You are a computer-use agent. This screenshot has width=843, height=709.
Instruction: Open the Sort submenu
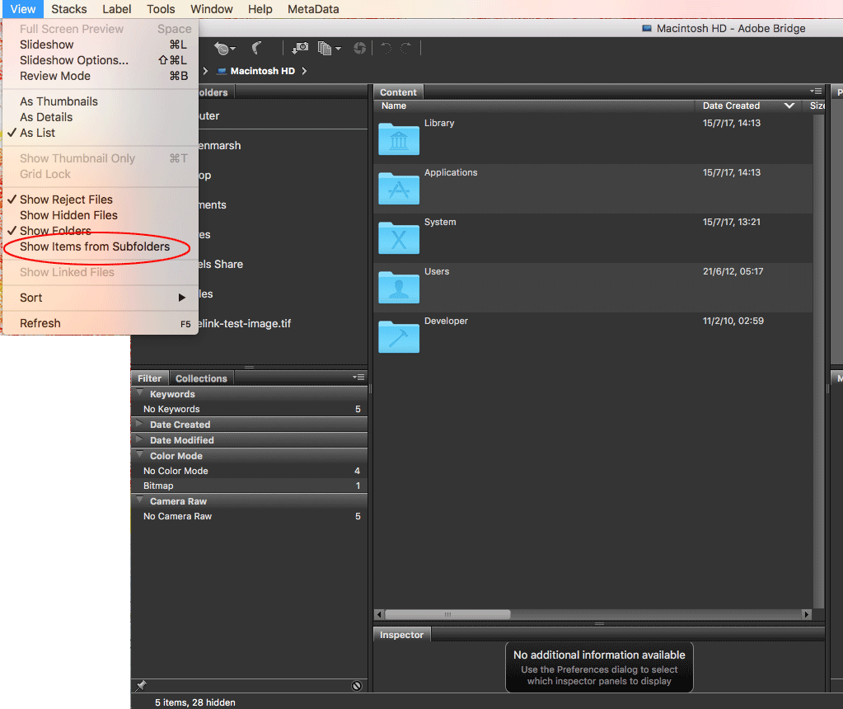click(101, 298)
